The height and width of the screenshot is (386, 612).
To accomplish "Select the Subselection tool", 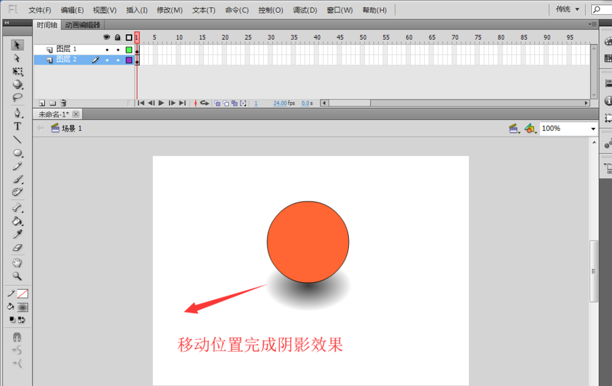I will tap(17, 59).
